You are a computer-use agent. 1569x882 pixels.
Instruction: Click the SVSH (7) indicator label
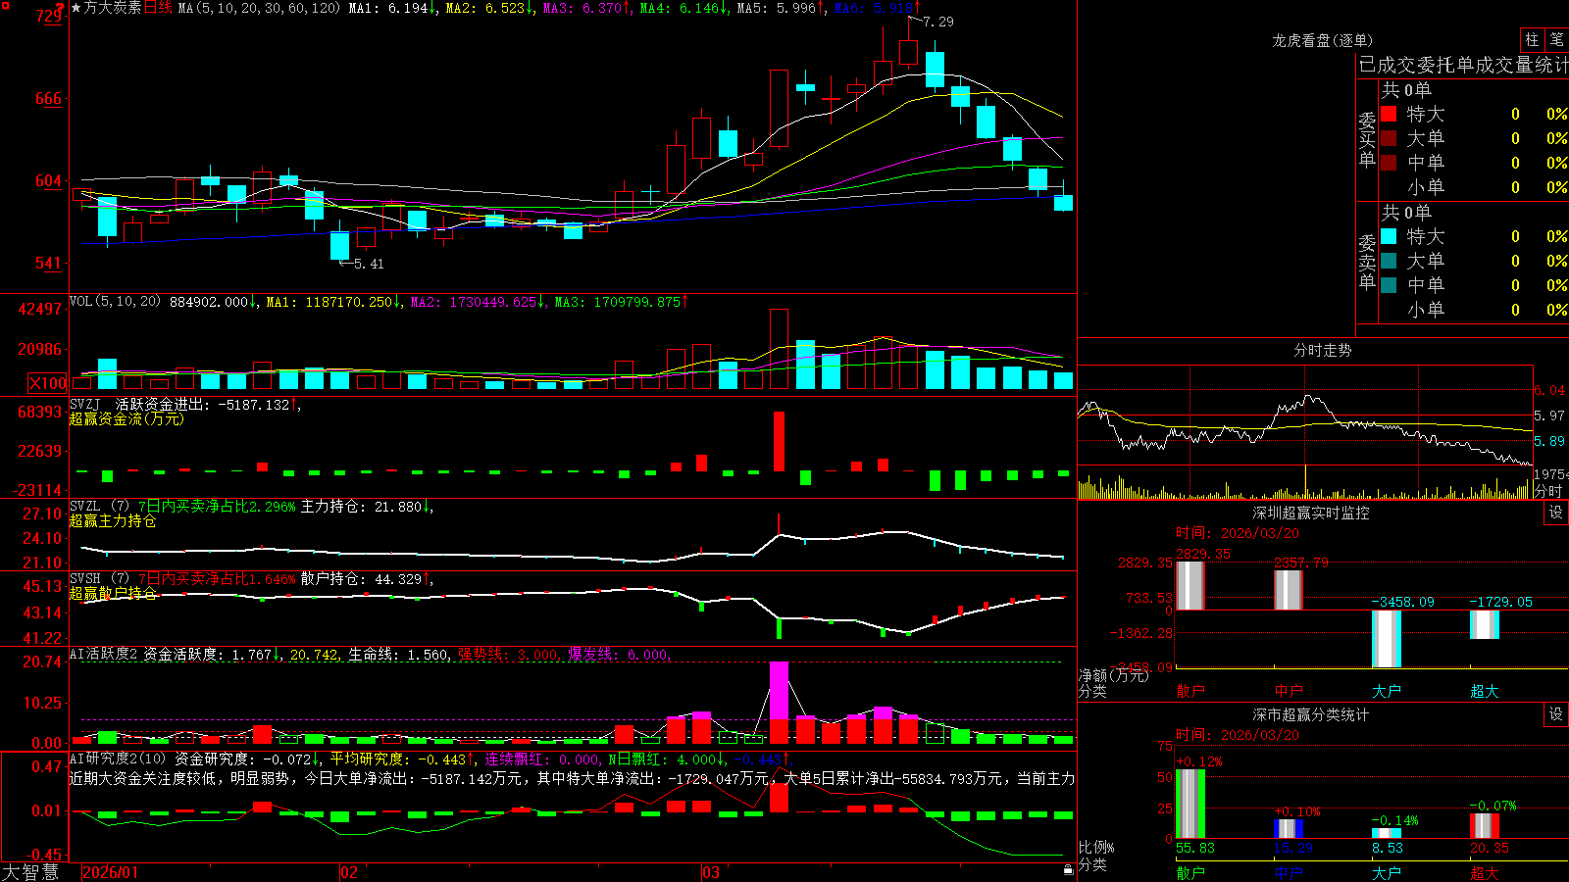pyautogui.click(x=99, y=579)
